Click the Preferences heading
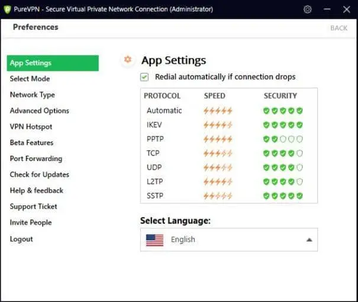 [36, 27]
